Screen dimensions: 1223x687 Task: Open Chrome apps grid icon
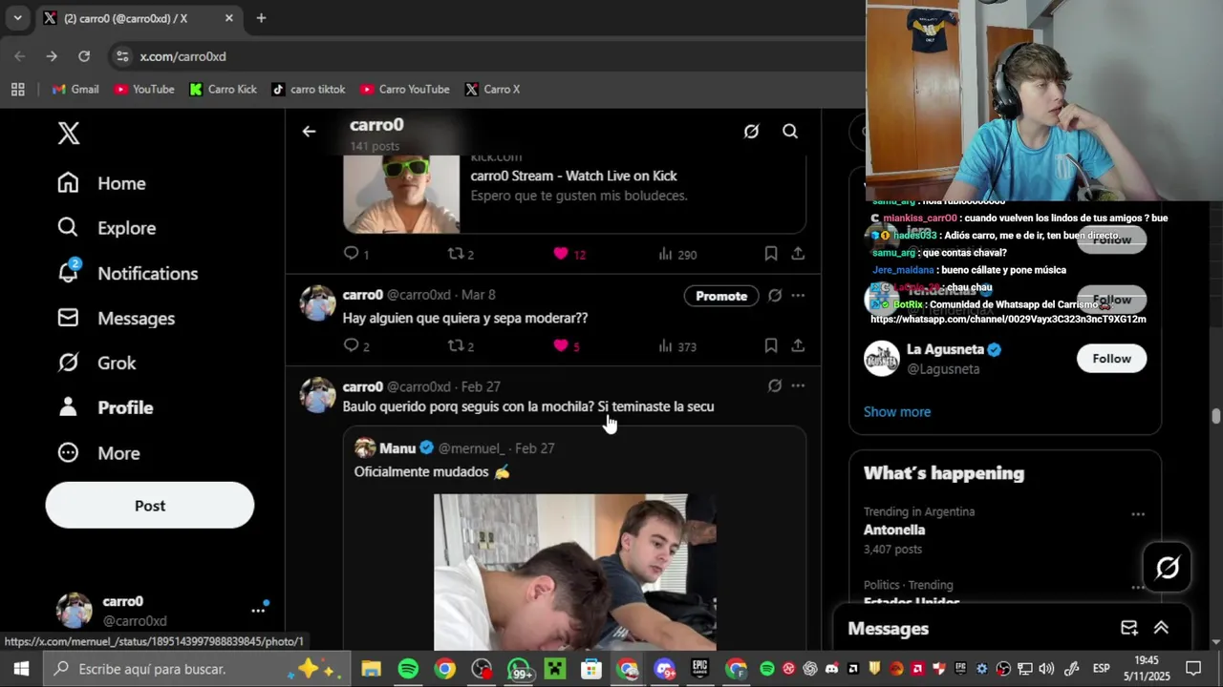tap(17, 89)
